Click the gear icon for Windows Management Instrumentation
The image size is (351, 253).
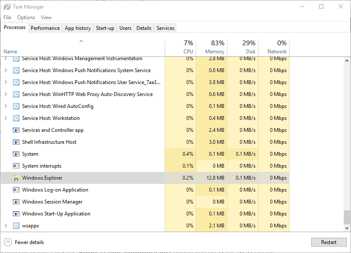tap(16, 59)
